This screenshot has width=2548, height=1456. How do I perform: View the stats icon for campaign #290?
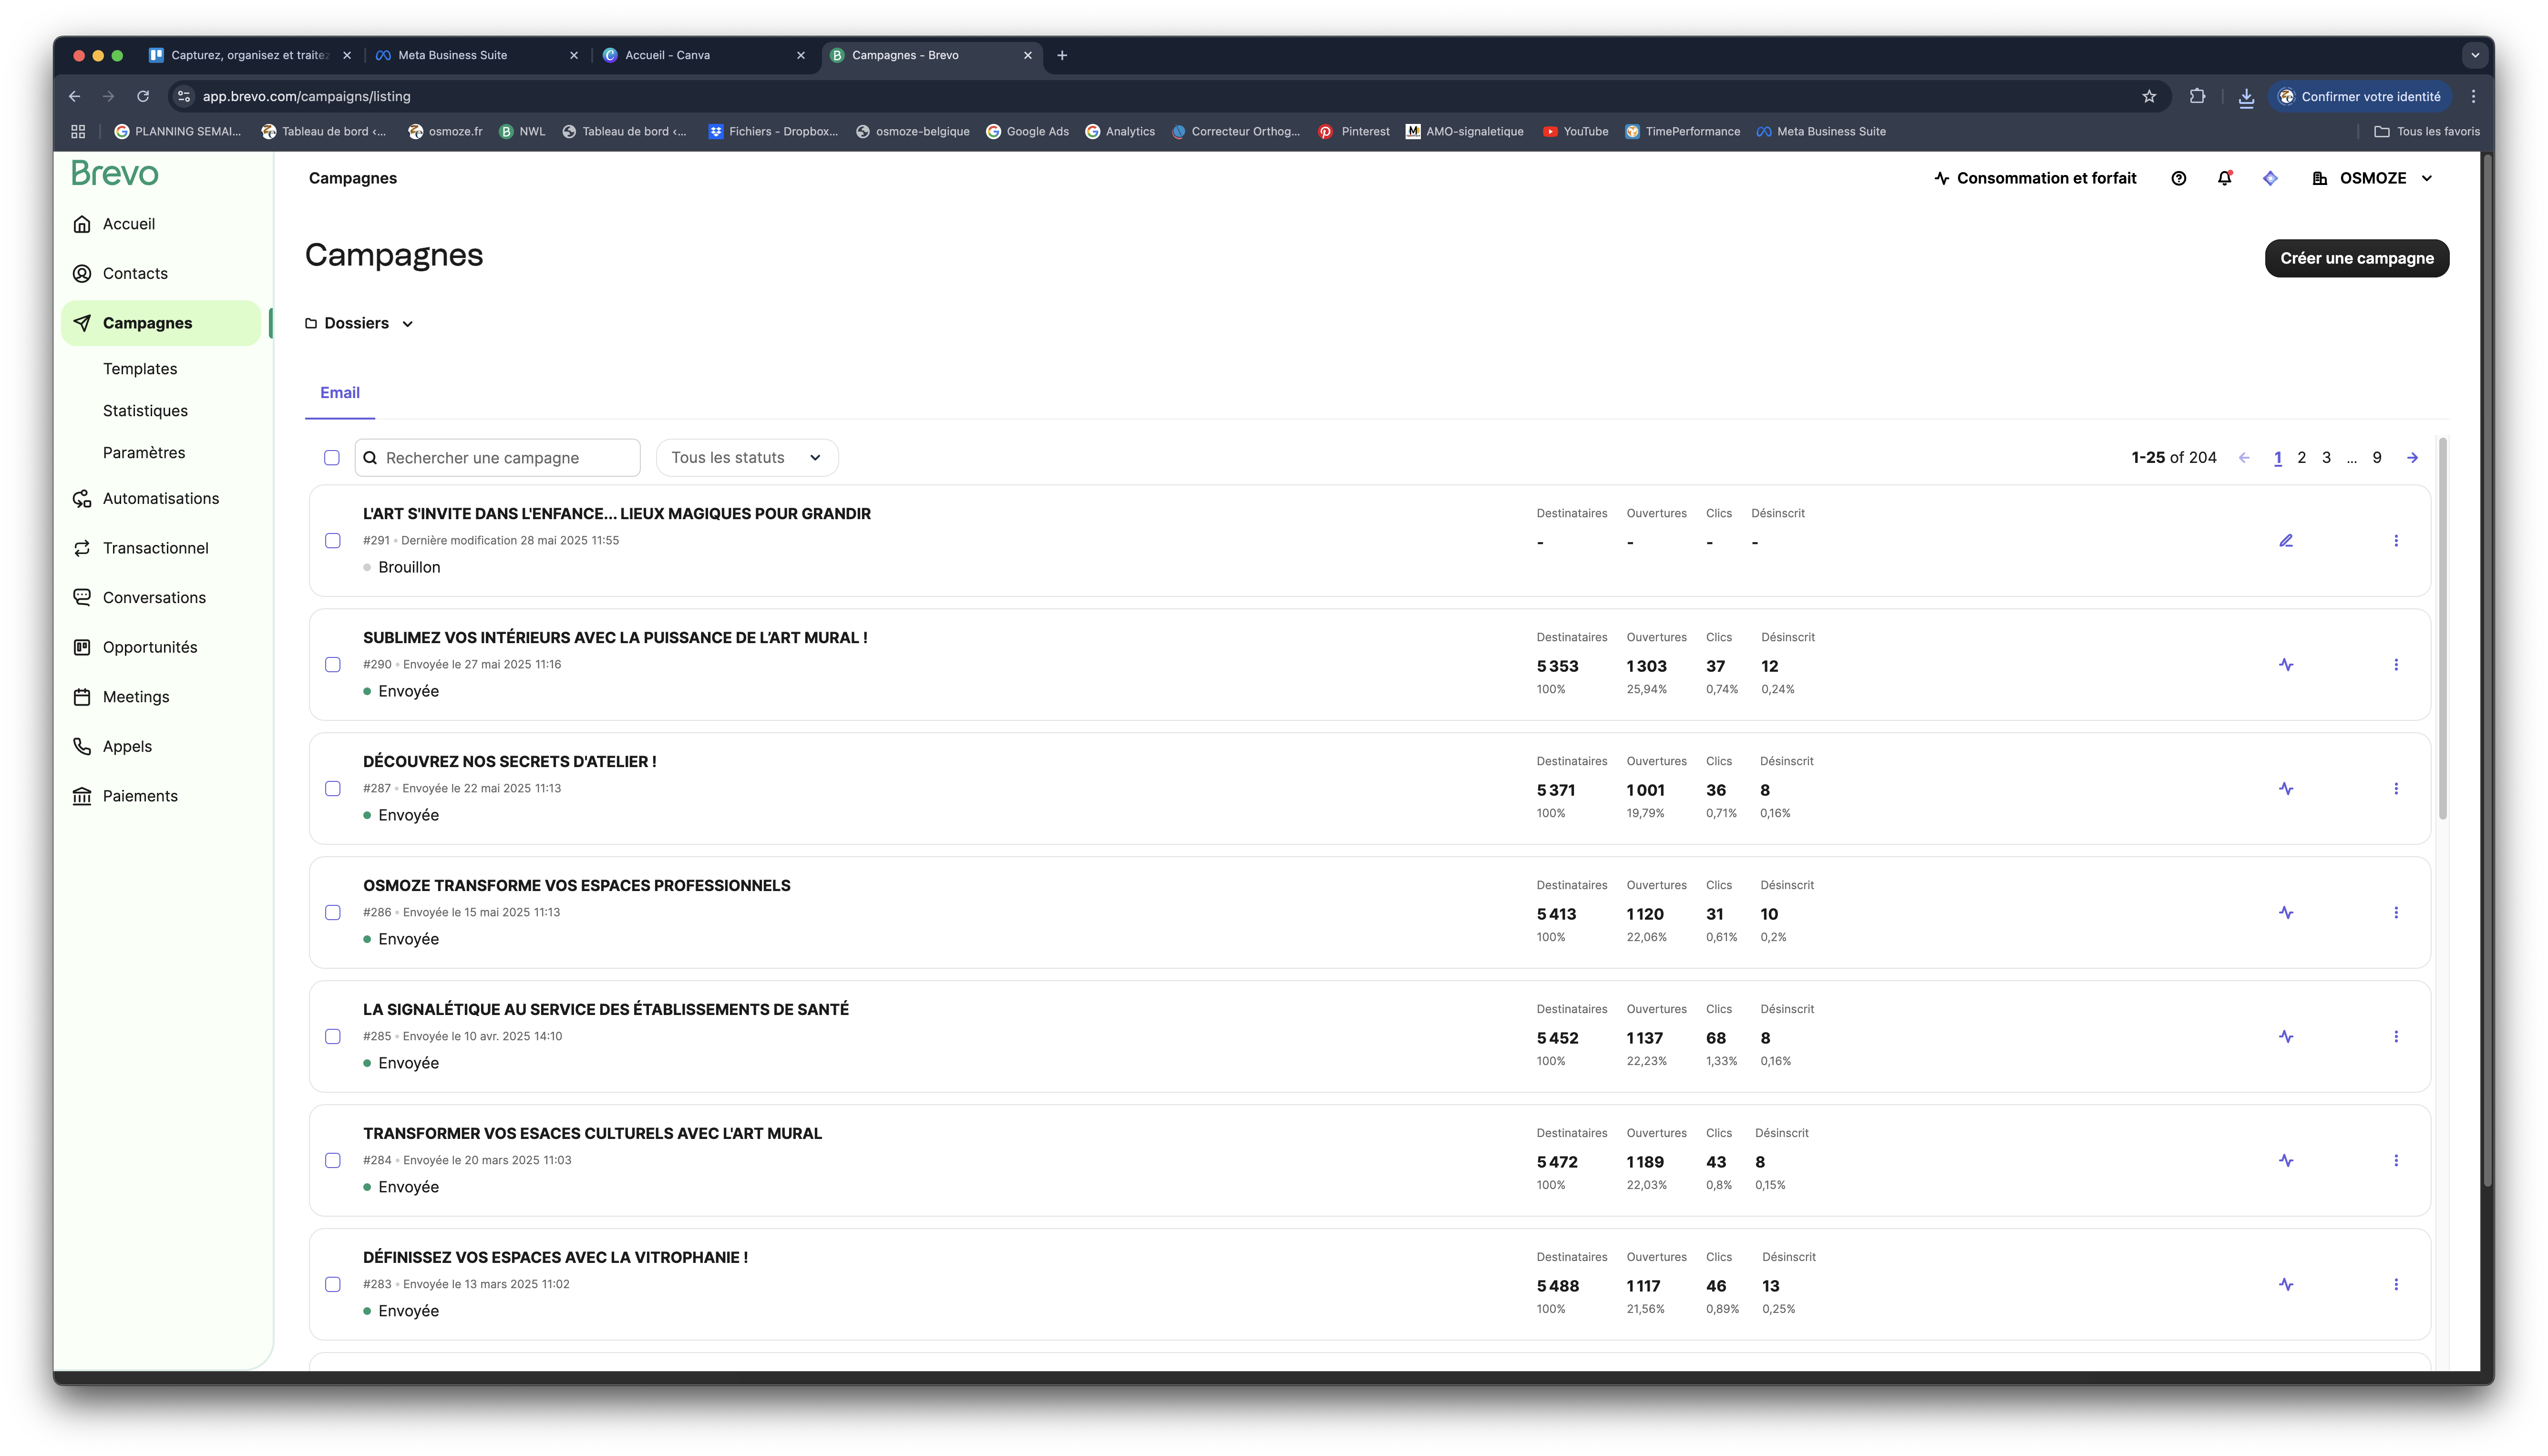coord(2286,665)
